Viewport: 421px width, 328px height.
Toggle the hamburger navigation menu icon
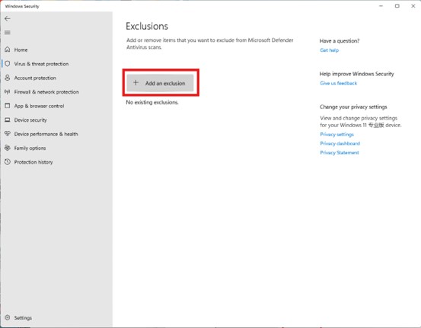[x=8, y=33]
